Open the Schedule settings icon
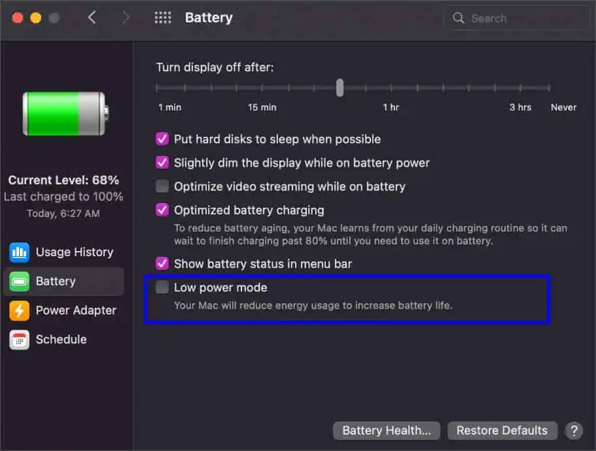The height and width of the screenshot is (451, 596). [x=19, y=339]
